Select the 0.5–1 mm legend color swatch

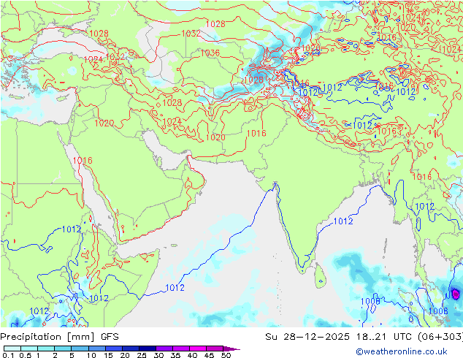(29, 349)
